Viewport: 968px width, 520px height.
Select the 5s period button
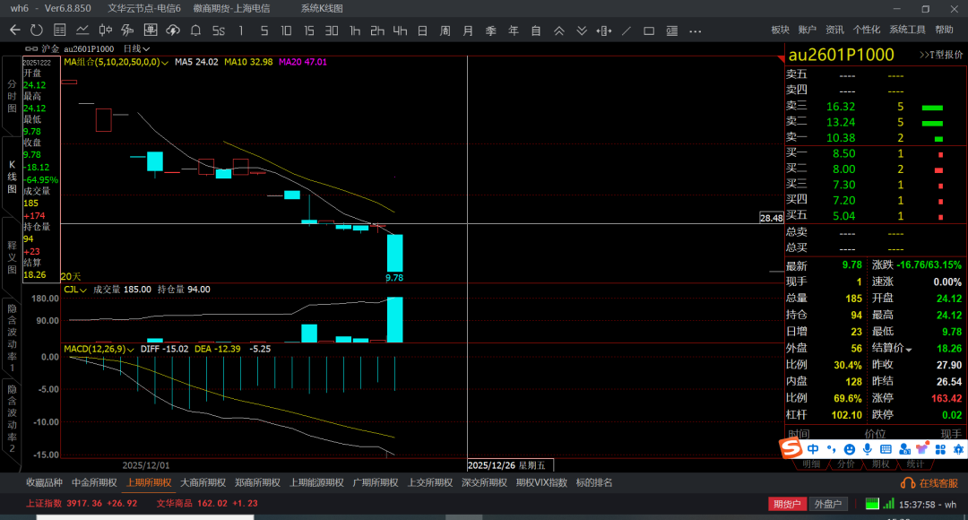(x=219, y=30)
